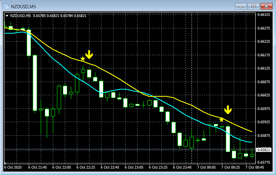This screenshot has width=276, height=175.
Task: Click the current price label 0.65821
Action: point(264,150)
